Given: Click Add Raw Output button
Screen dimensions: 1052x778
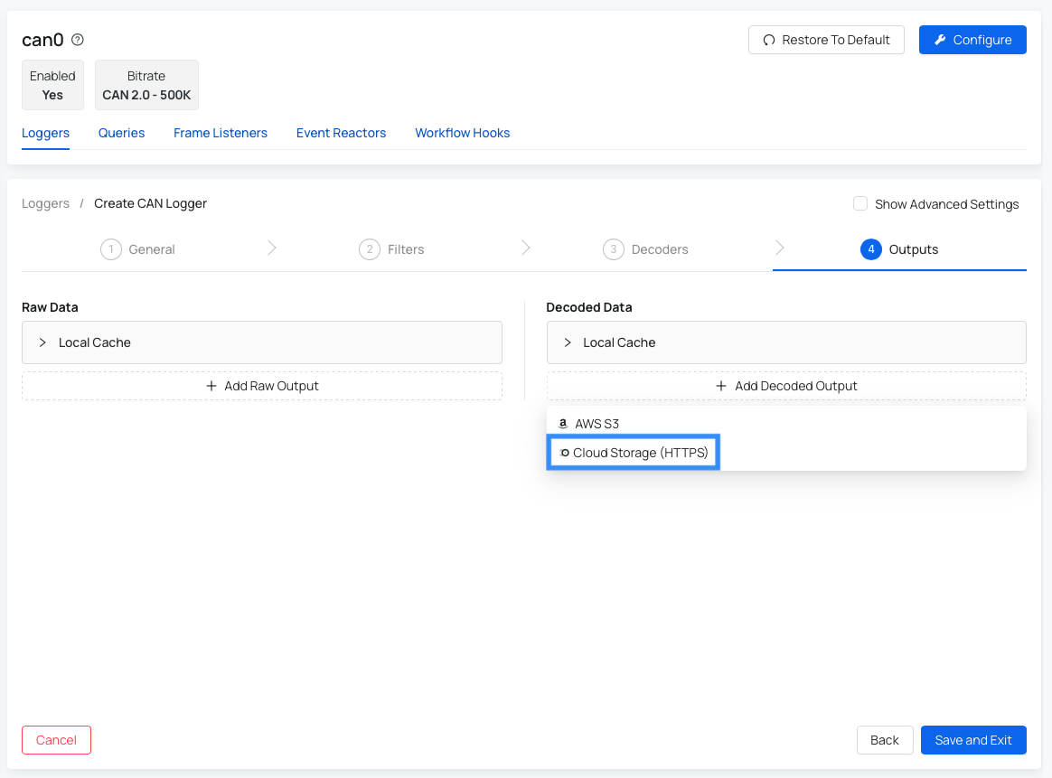Looking at the screenshot, I should click(x=262, y=387).
